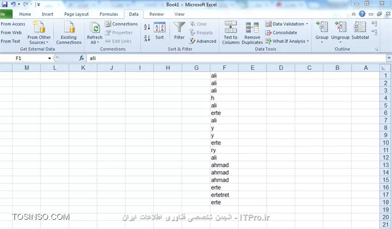The width and height of the screenshot is (392, 229).
Task: Click the Refresh All icon
Action: (95, 28)
